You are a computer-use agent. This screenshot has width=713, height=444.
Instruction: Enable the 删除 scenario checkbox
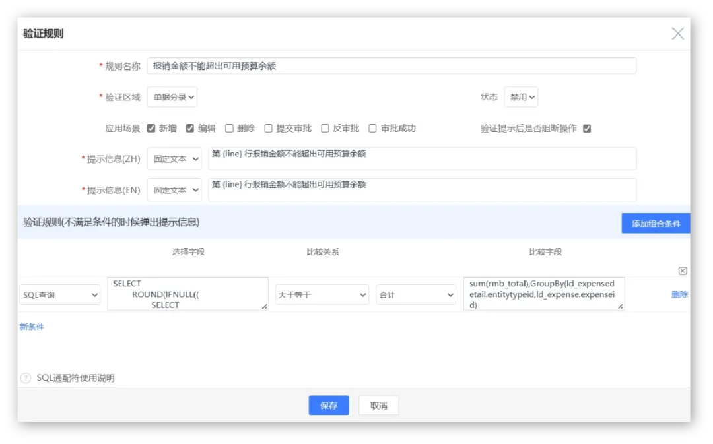click(229, 129)
